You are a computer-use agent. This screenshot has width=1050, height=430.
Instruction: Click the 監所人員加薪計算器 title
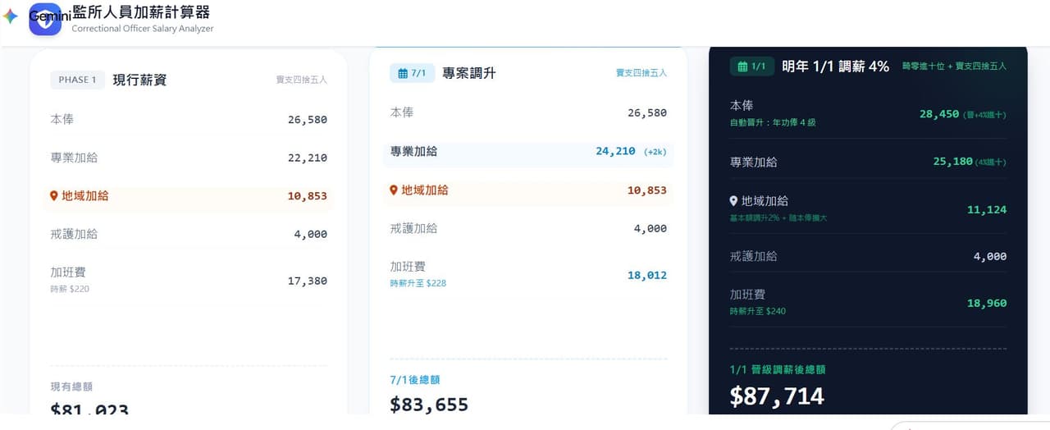(141, 11)
